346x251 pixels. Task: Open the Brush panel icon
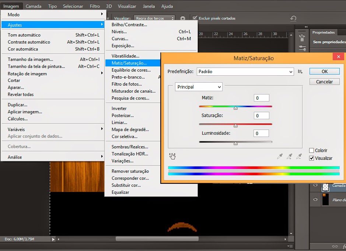[302, 38]
